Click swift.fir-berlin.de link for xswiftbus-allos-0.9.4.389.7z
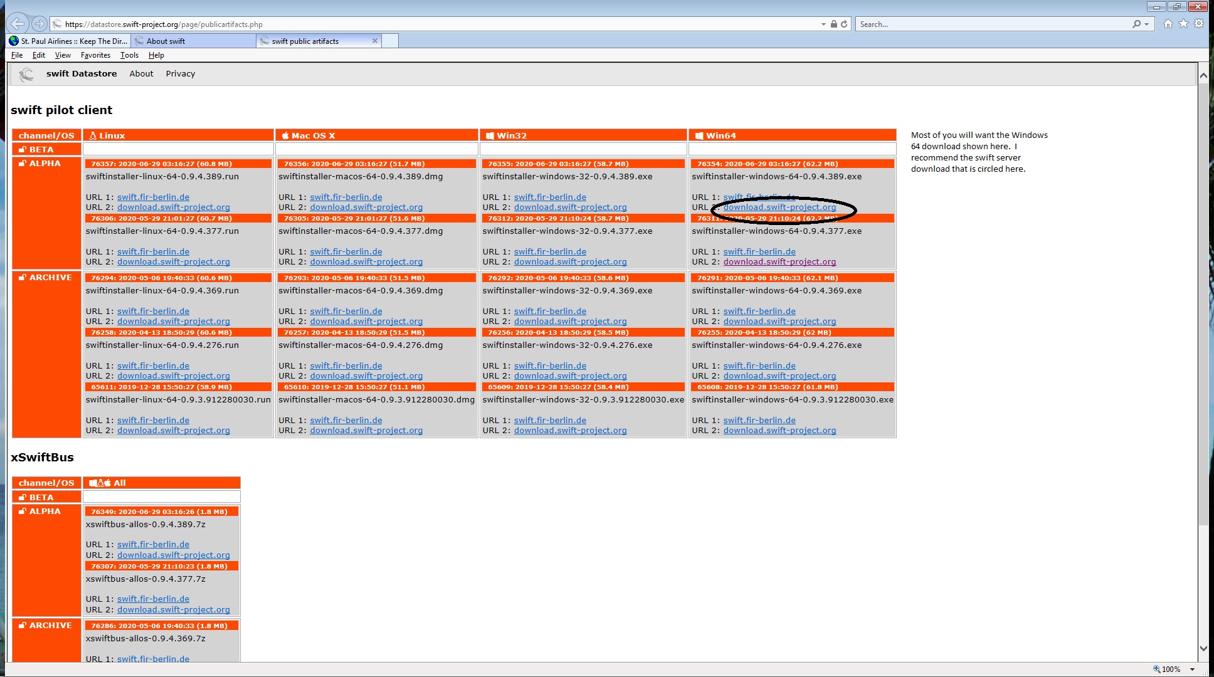Screen dimensions: 1214x677 153,544
